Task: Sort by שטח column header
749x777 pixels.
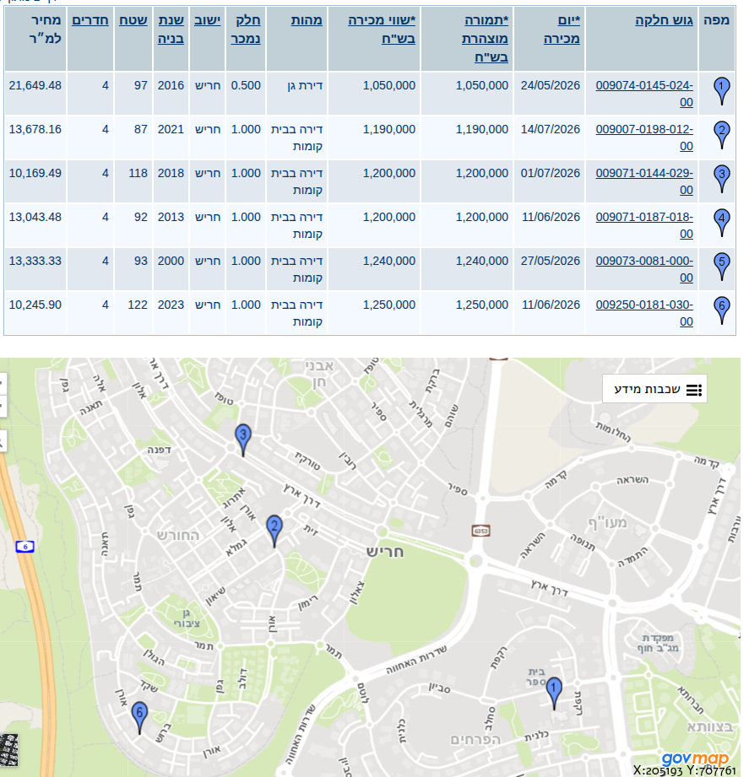Action: (x=133, y=20)
